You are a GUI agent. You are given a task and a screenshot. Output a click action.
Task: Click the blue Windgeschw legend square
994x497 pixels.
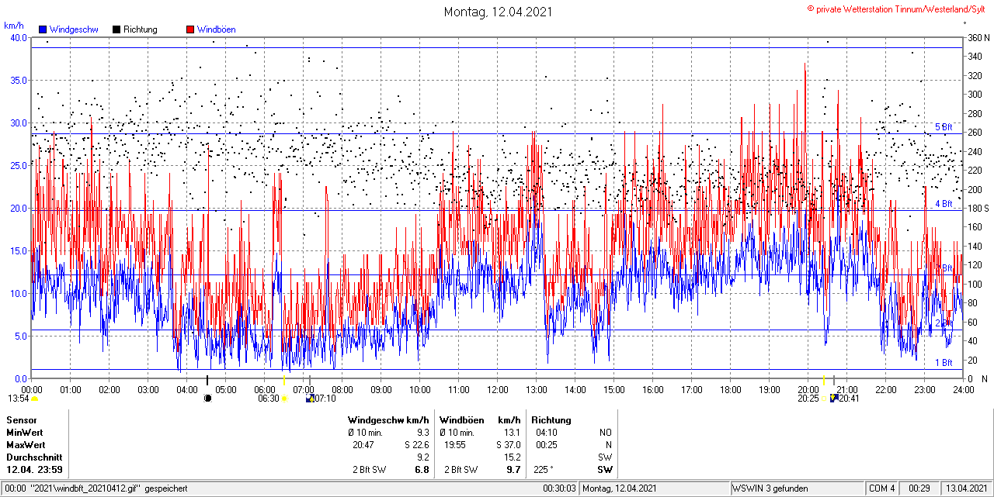[43, 29]
